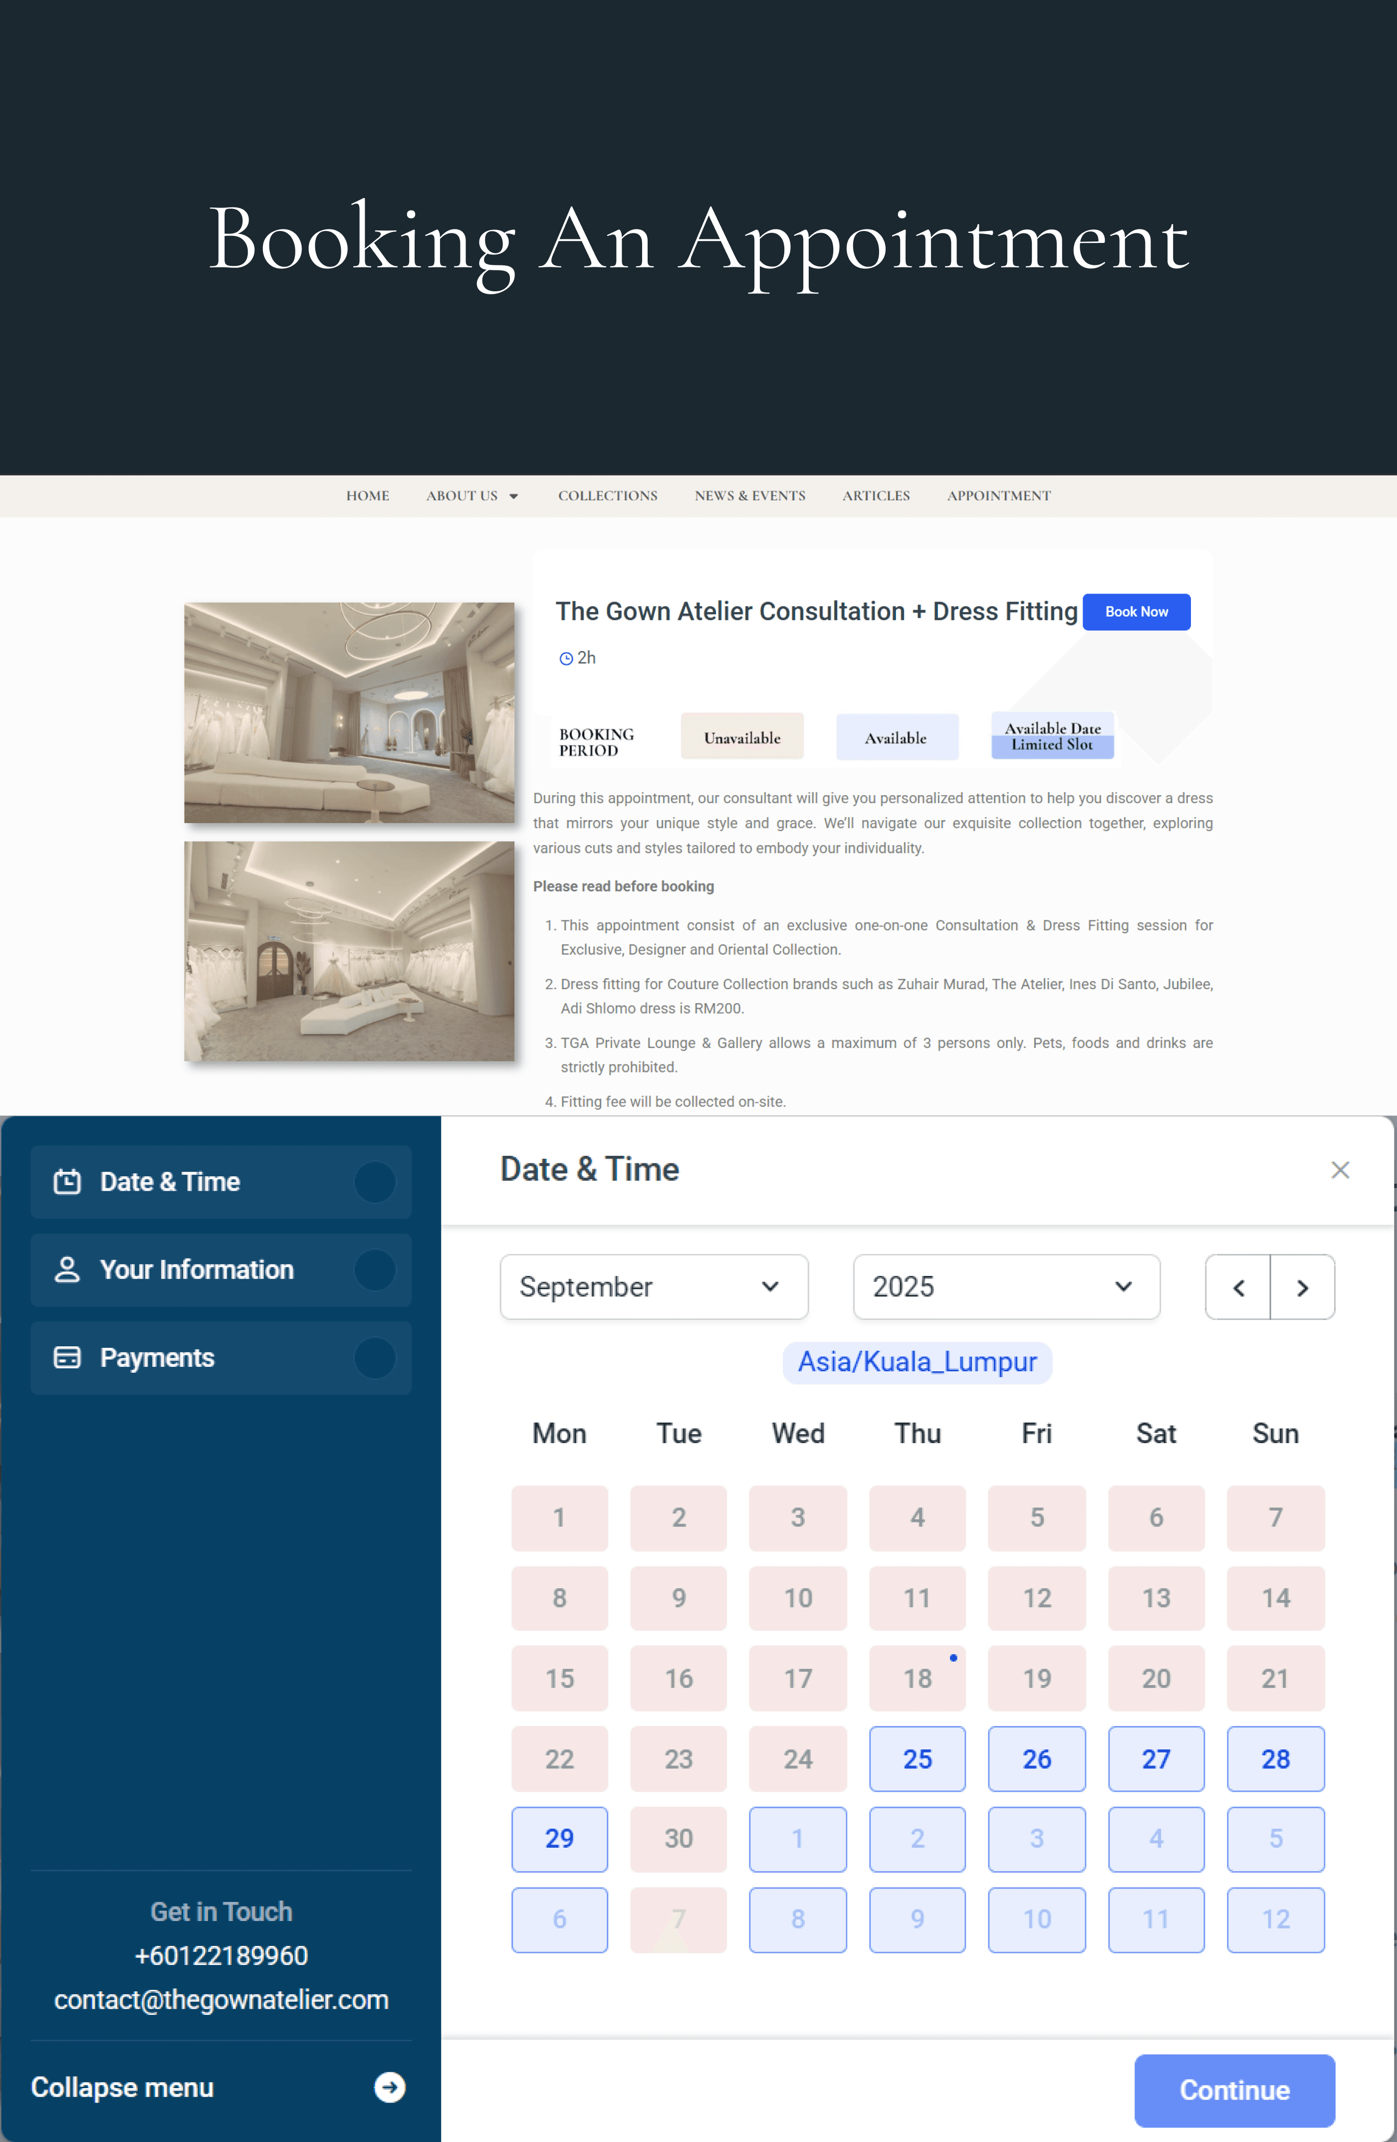Click the person icon beside Your Information
The height and width of the screenshot is (2142, 1397).
point(67,1270)
